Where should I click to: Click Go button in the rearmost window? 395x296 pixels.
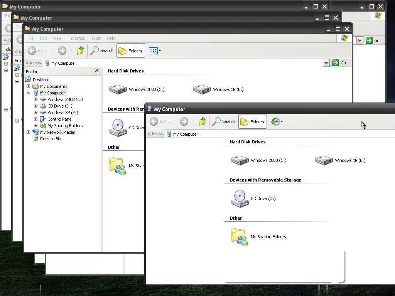[373, 40]
